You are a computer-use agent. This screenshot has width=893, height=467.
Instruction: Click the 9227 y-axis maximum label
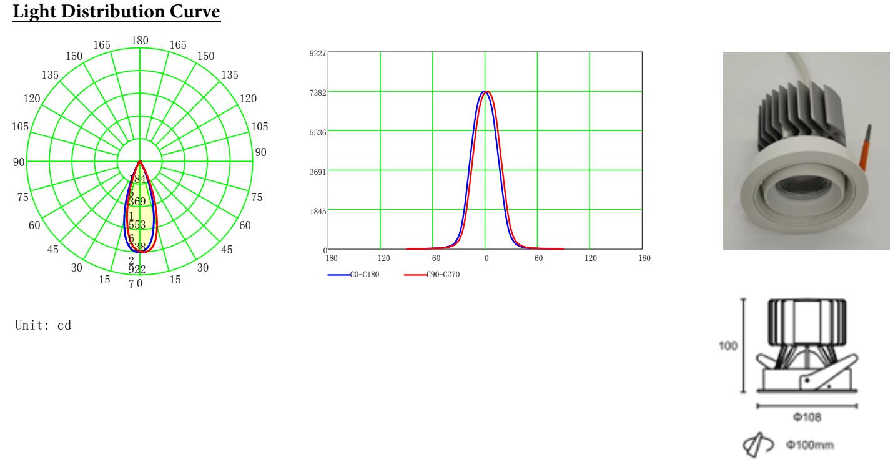[317, 54]
